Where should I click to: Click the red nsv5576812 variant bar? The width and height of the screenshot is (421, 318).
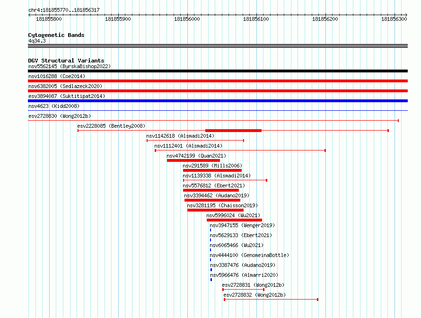click(x=211, y=190)
